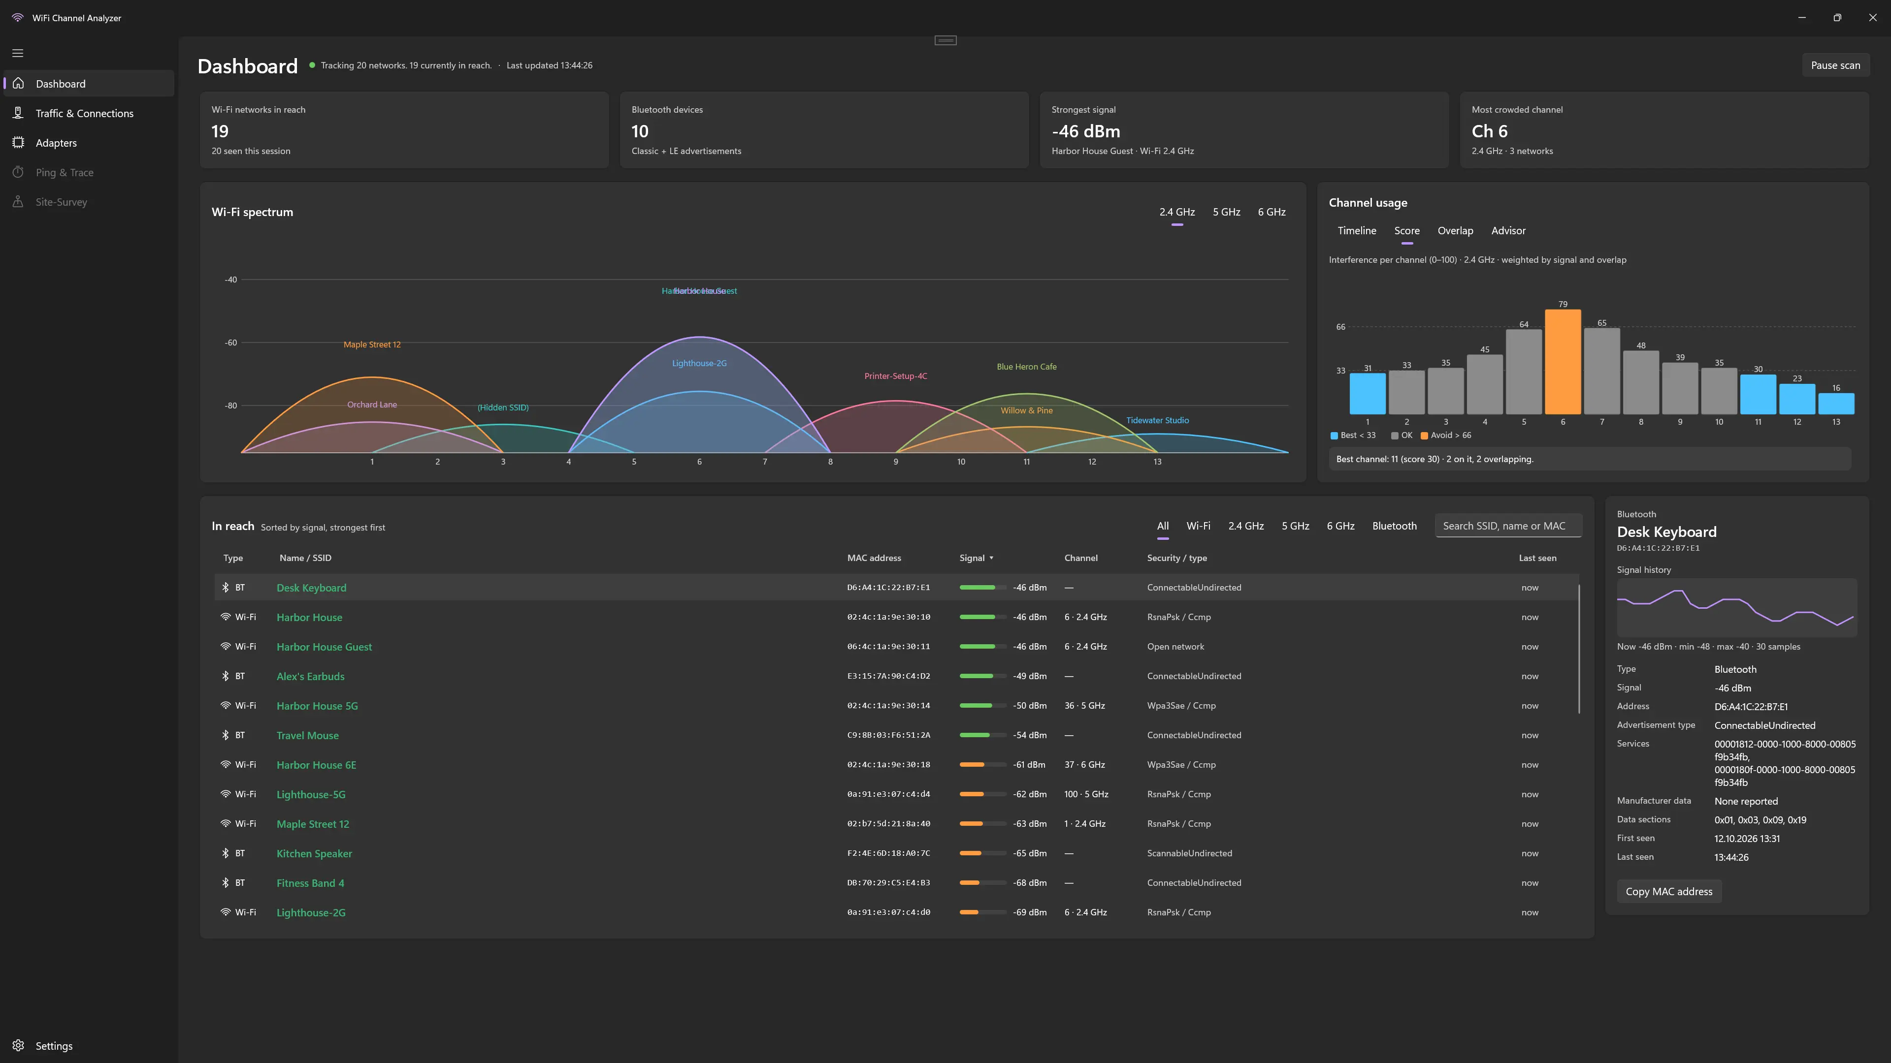Open the Harbor House 6E network entry
Image resolution: width=1891 pixels, height=1063 pixels.
coord(316,764)
